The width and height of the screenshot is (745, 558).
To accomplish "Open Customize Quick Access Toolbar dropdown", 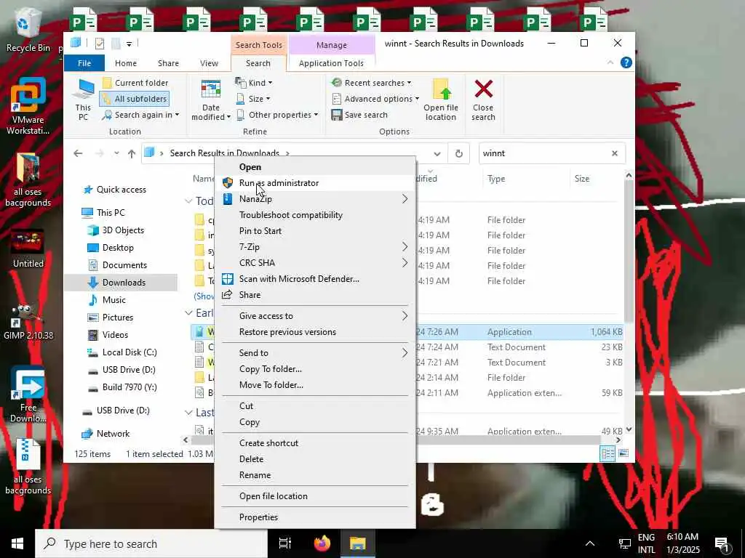I will 129,44.
